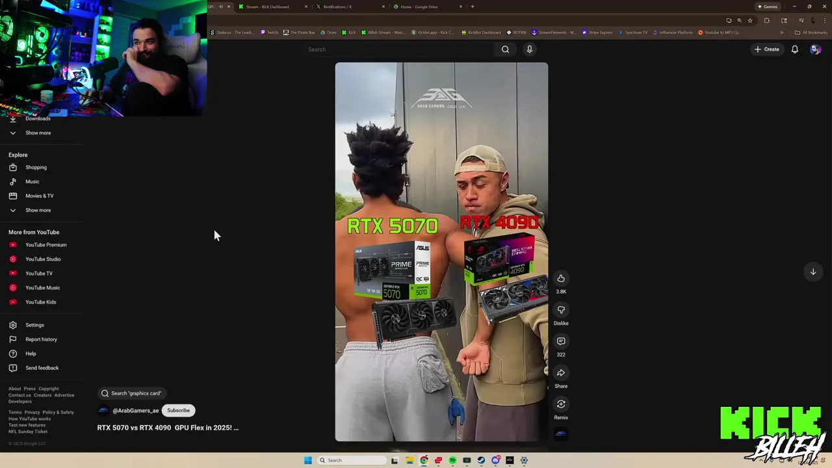This screenshot has width=832, height=468.
Task: Open YouTube Music from sidebar
Action: pyautogui.click(x=42, y=288)
